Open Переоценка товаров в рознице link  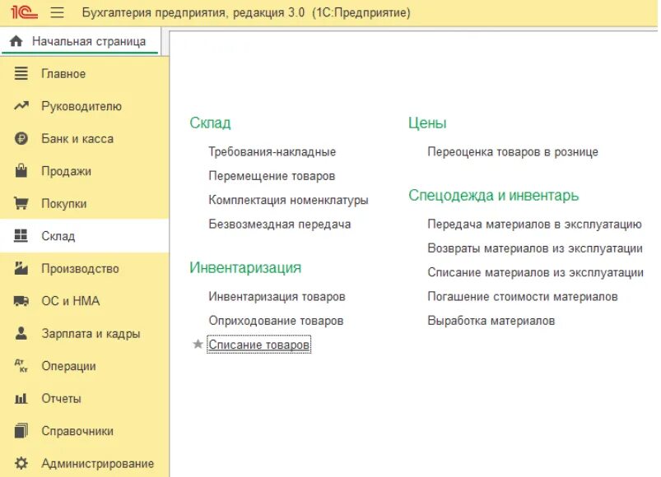[x=513, y=151]
